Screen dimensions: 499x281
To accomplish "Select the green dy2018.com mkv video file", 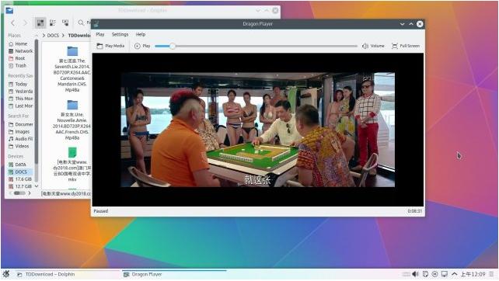I will [72, 164].
